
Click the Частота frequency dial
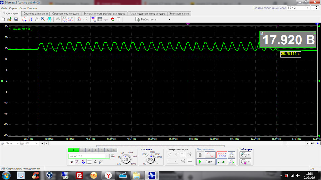click(x=151, y=160)
